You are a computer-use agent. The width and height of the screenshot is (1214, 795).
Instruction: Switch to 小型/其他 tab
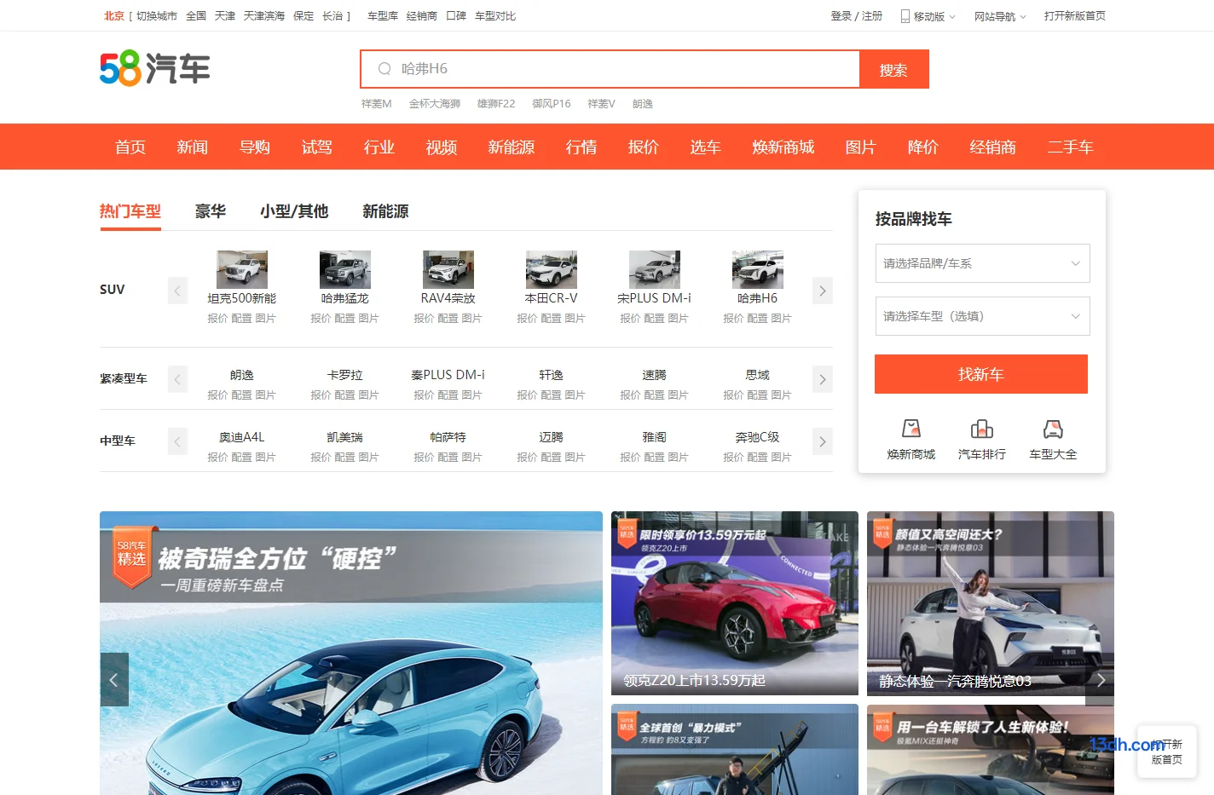[x=294, y=211]
